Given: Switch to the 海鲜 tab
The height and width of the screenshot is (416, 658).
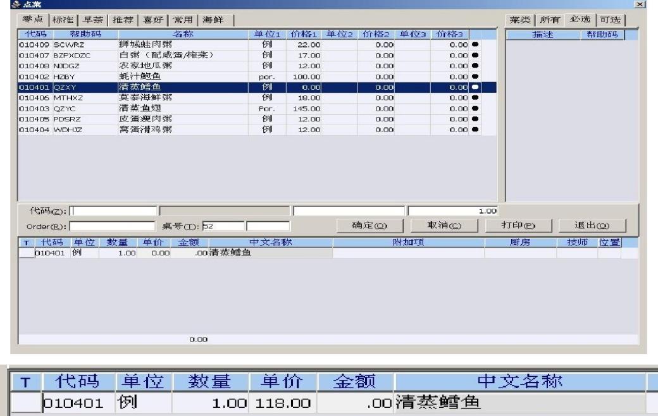Looking at the screenshot, I should click(215, 20).
